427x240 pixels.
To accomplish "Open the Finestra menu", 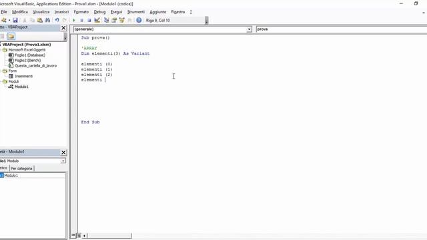I will (x=178, y=12).
